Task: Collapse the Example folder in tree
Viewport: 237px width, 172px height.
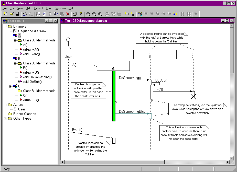Action: click(x=5, y=26)
